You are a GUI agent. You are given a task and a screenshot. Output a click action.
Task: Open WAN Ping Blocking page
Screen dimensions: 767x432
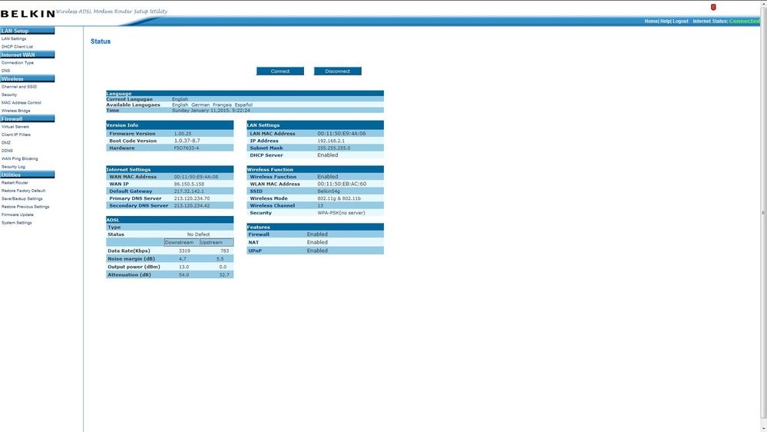pos(19,158)
